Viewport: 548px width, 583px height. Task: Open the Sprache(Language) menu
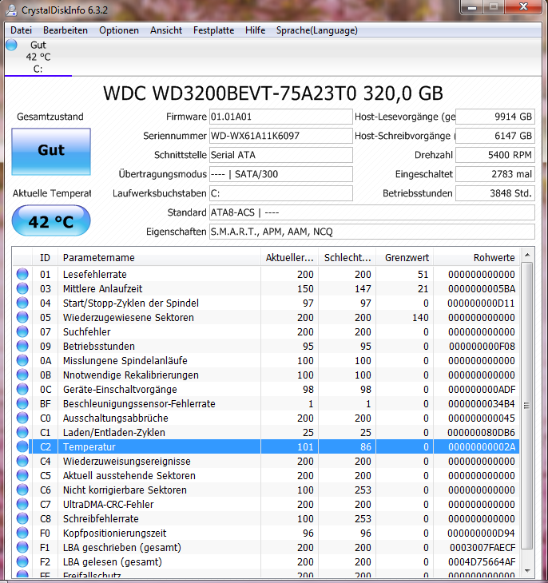pos(316,30)
